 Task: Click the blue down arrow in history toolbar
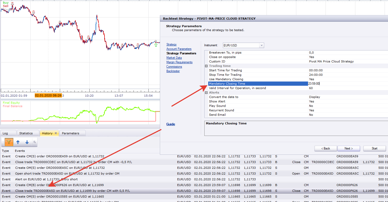point(27,142)
